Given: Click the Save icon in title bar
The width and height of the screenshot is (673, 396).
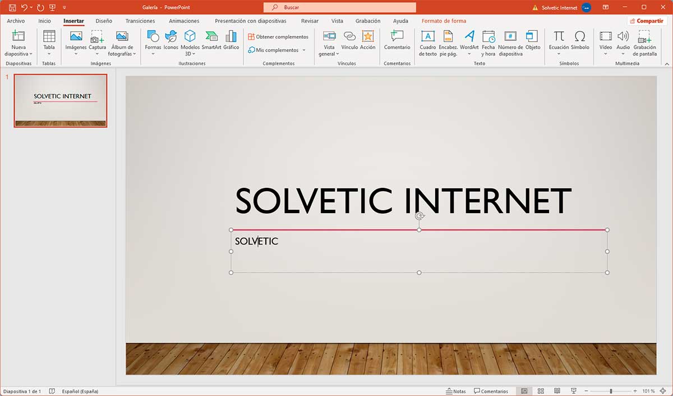Looking at the screenshot, I should [12, 7].
